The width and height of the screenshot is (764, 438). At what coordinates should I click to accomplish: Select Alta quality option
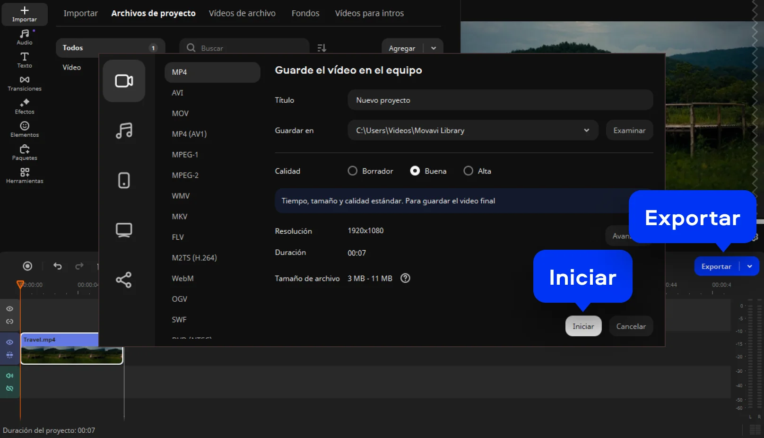[x=468, y=171]
